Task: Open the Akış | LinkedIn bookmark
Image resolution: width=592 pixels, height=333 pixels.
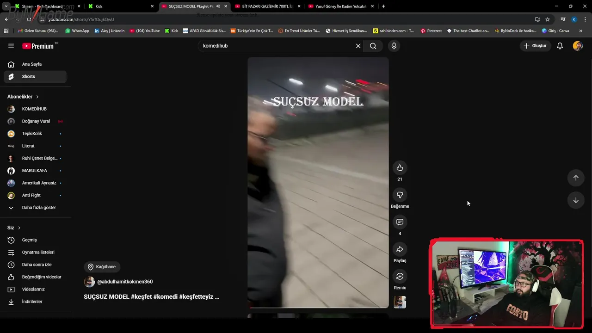Action: point(109,31)
